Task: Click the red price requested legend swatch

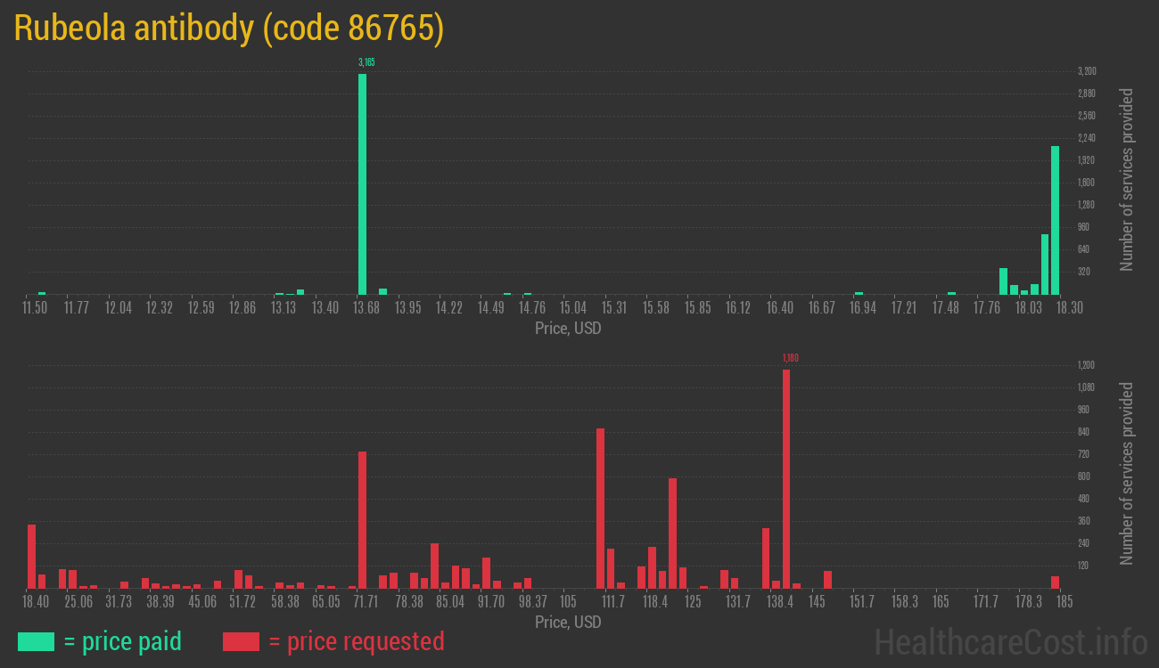Action: click(241, 641)
